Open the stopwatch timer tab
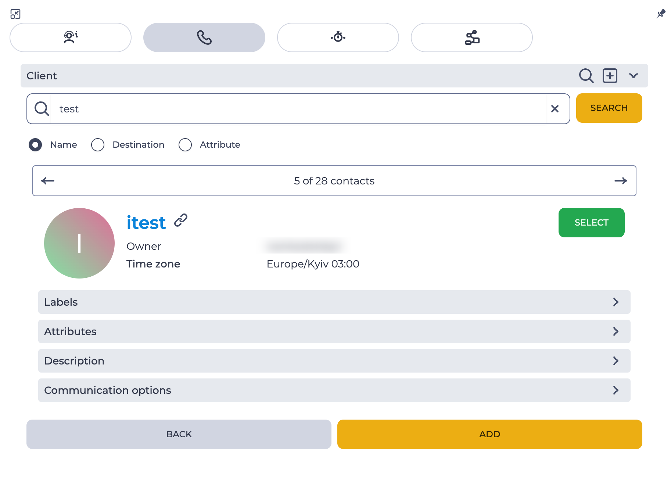Image resolution: width=671 pixels, height=485 pixels. click(338, 37)
